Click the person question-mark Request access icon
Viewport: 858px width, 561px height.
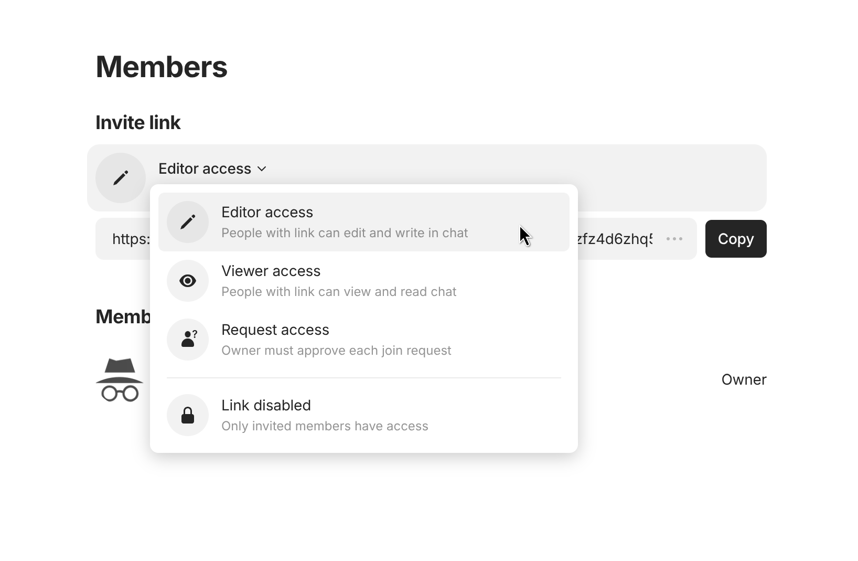pos(188,340)
